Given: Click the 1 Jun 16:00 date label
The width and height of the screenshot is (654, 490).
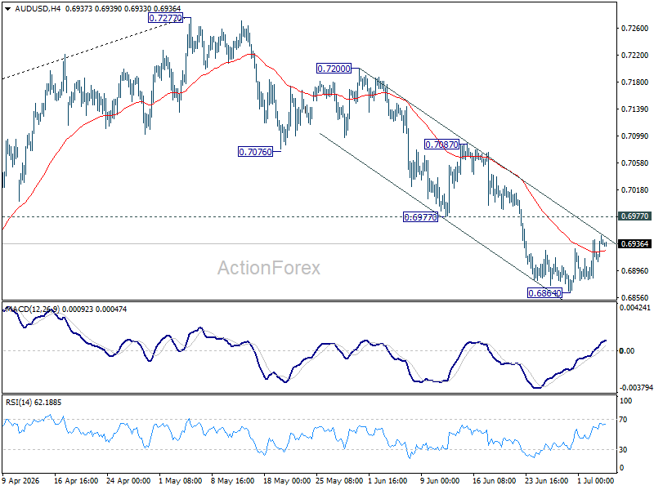Looking at the screenshot, I should [x=387, y=480].
